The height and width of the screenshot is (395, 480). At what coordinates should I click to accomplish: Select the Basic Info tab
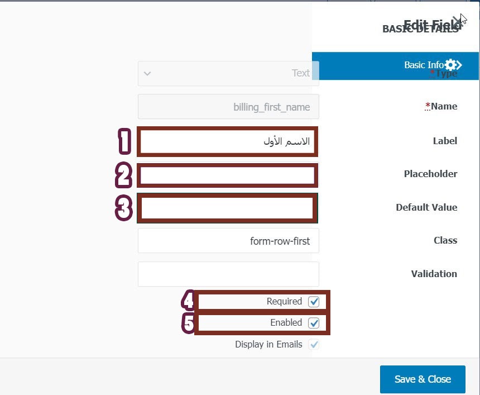coord(395,65)
